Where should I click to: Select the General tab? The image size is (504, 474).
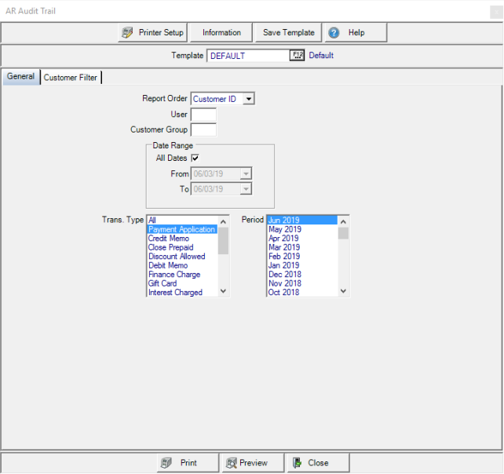click(x=21, y=77)
